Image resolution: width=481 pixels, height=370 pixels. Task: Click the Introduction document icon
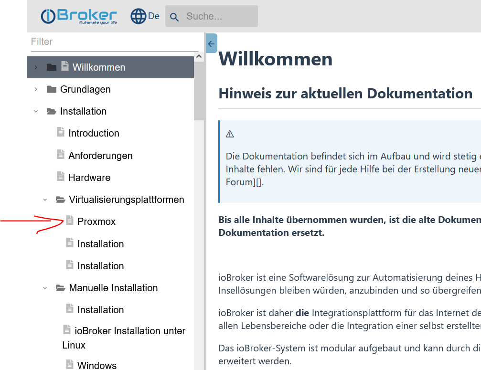[61, 132]
